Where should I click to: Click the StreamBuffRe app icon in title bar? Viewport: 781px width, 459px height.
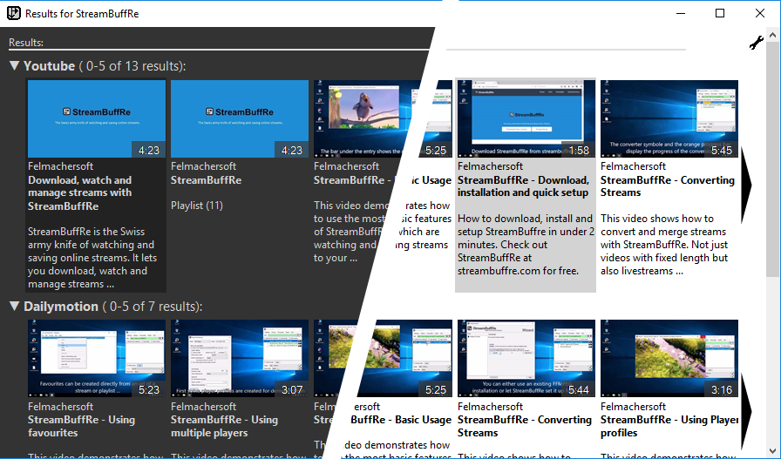point(13,13)
